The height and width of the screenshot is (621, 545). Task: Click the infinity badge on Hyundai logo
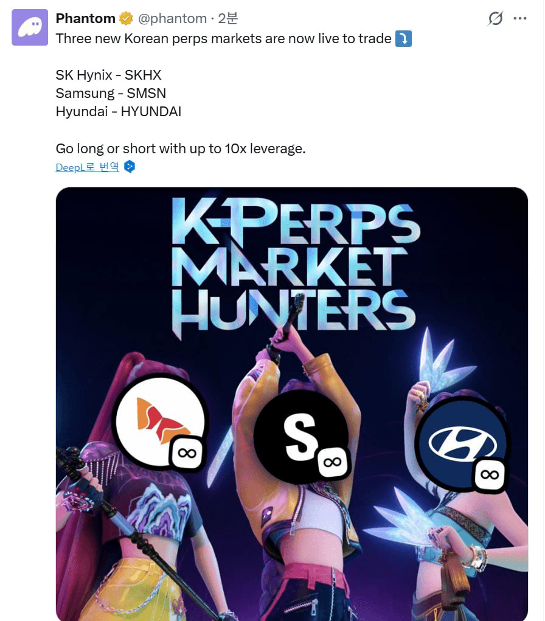tap(490, 474)
